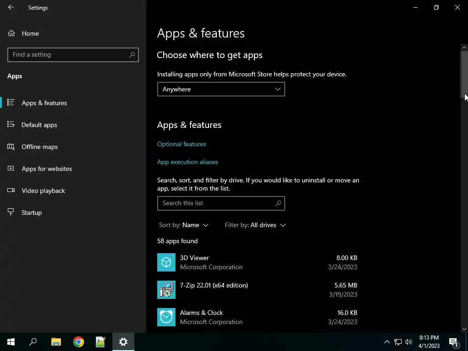This screenshot has height=351, width=468.
Task: Open the Sort by Name dropdown
Action: pyautogui.click(x=184, y=225)
